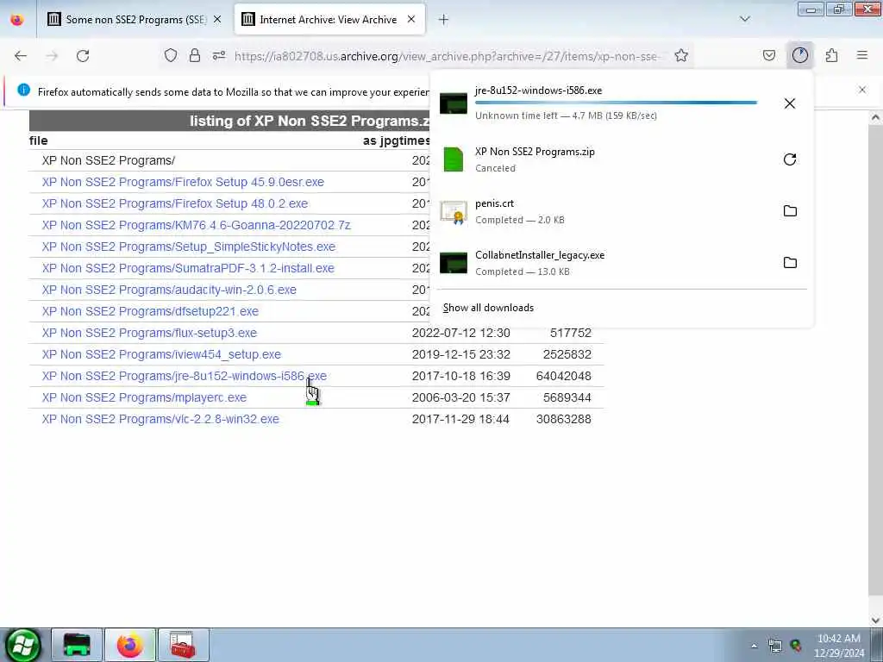List all tabs with the chevron
This screenshot has width=883, height=662.
745,19
